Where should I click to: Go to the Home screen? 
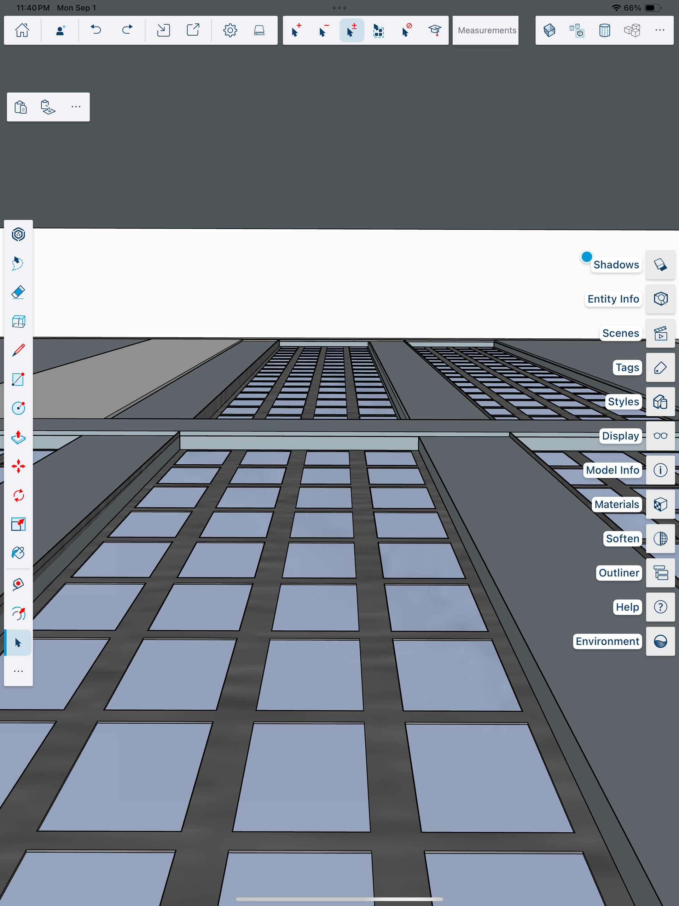[22, 30]
